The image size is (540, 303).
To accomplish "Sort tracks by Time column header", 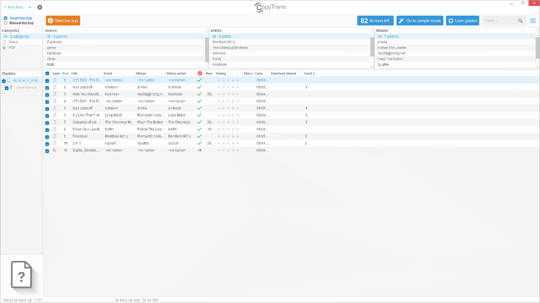I will (x=261, y=73).
